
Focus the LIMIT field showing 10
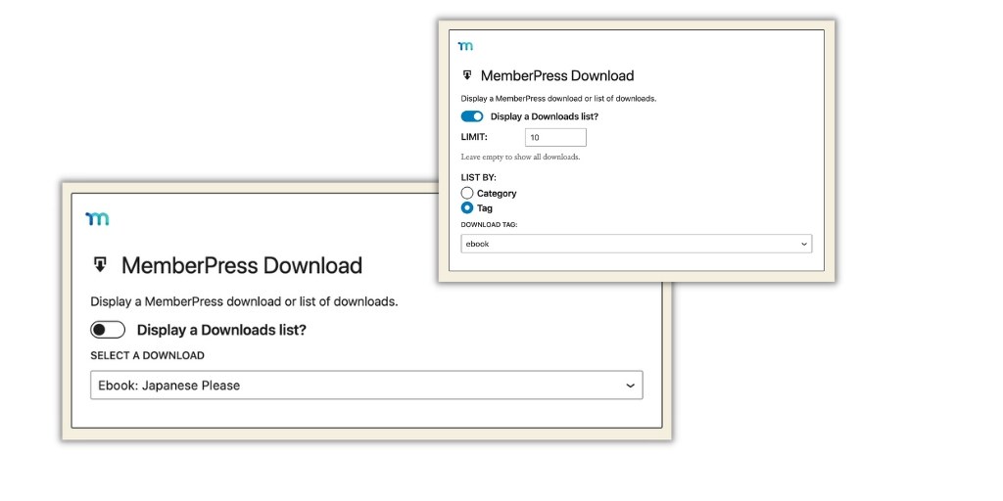(554, 138)
